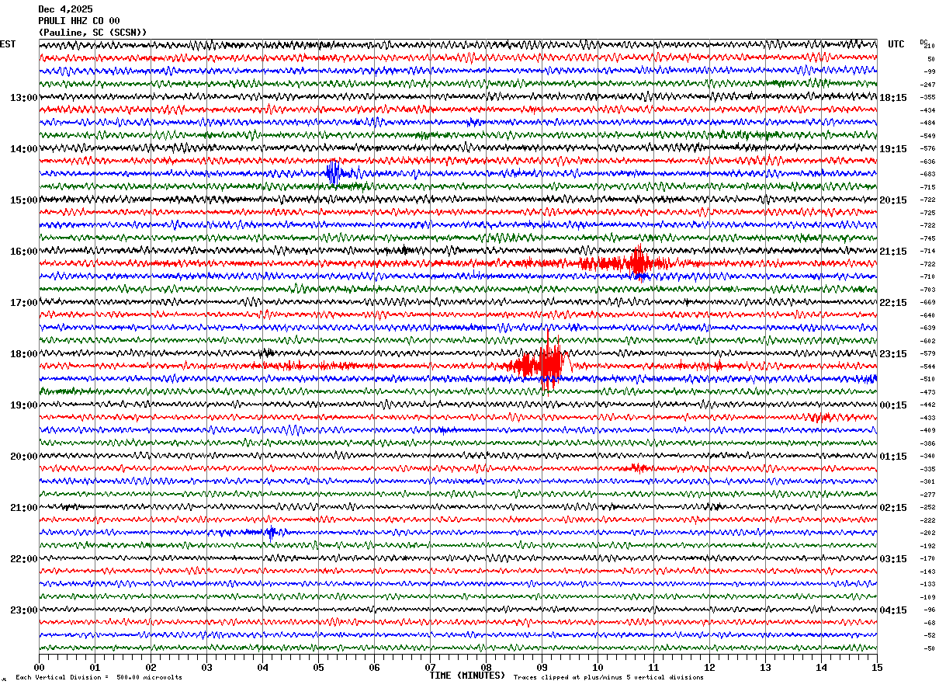
Task: Select the station code "PAULI HHZ CO 00"
Action: tap(79, 21)
